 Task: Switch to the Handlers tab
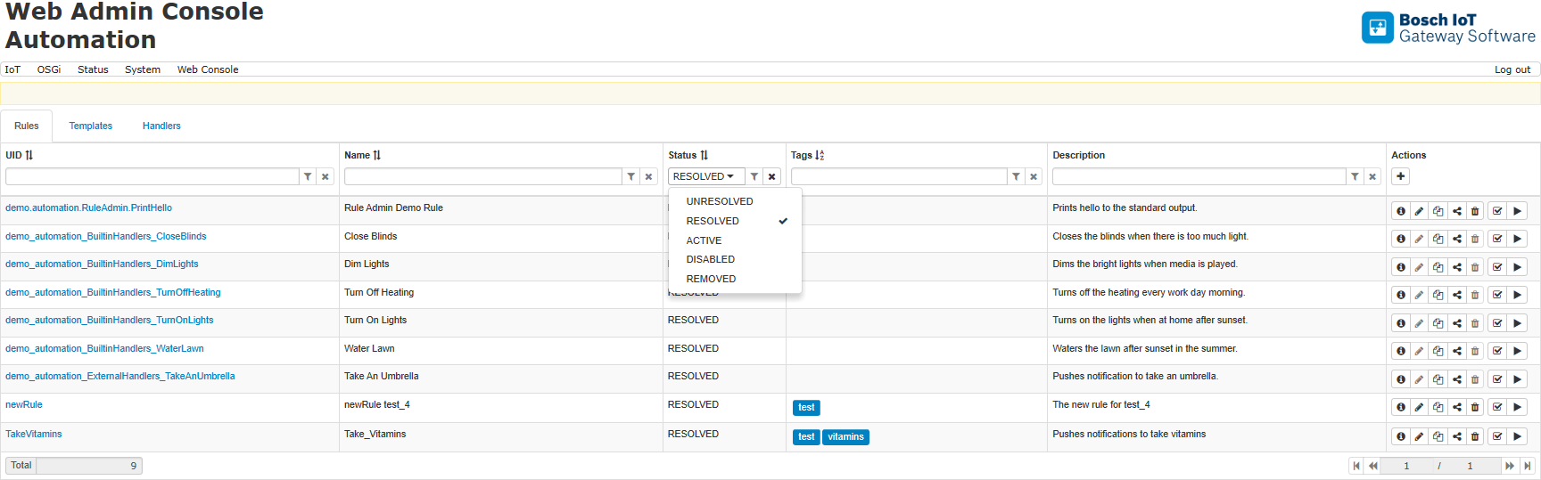161,126
